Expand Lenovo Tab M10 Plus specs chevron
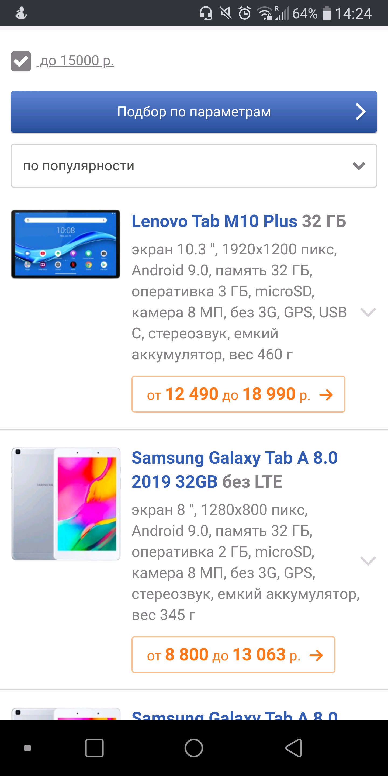 [x=368, y=312]
